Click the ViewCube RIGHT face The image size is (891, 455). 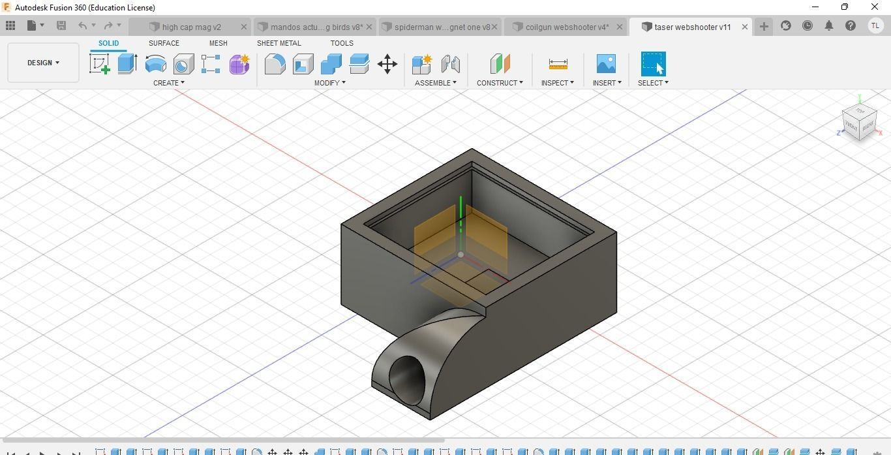point(868,126)
